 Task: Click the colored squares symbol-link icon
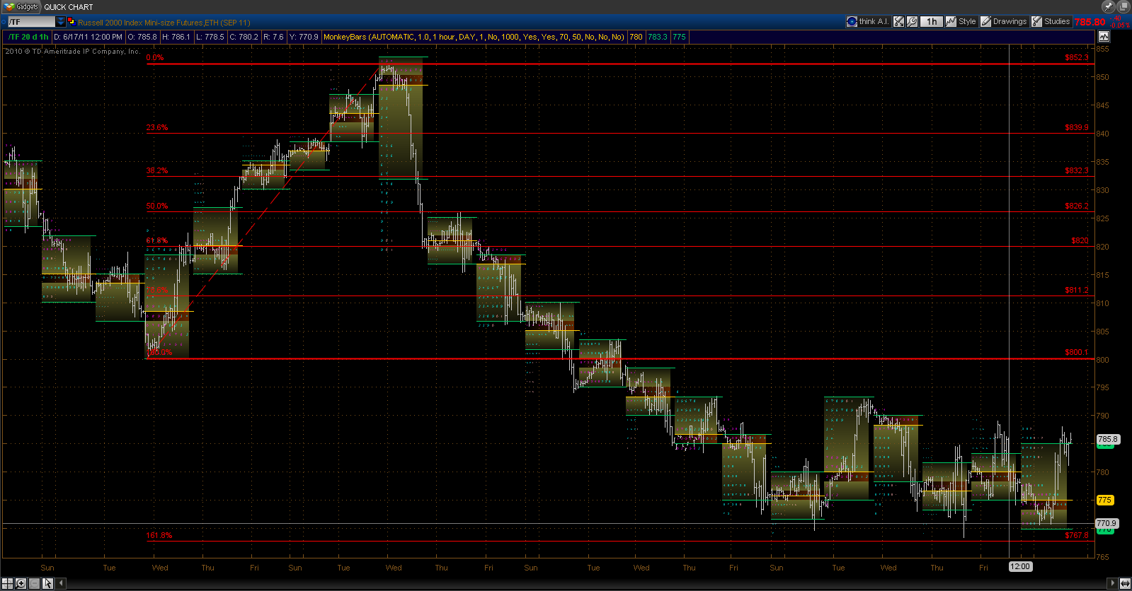[x=72, y=21]
